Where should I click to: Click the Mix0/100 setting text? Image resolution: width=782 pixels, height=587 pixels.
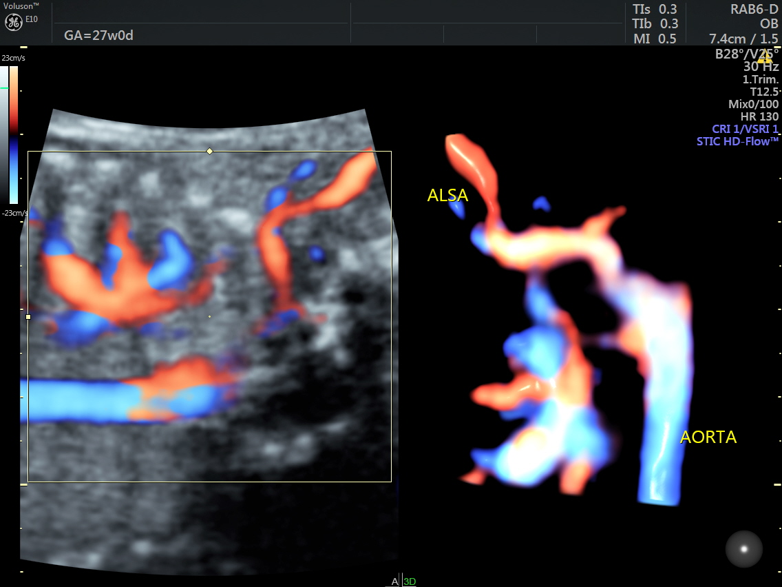tap(753, 104)
